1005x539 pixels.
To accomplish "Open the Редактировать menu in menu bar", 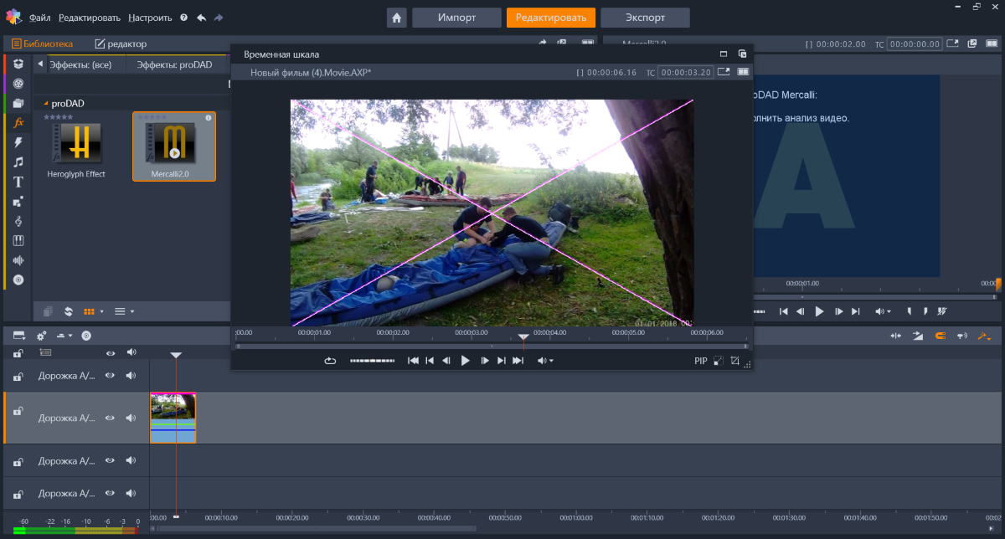I will click(89, 18).
